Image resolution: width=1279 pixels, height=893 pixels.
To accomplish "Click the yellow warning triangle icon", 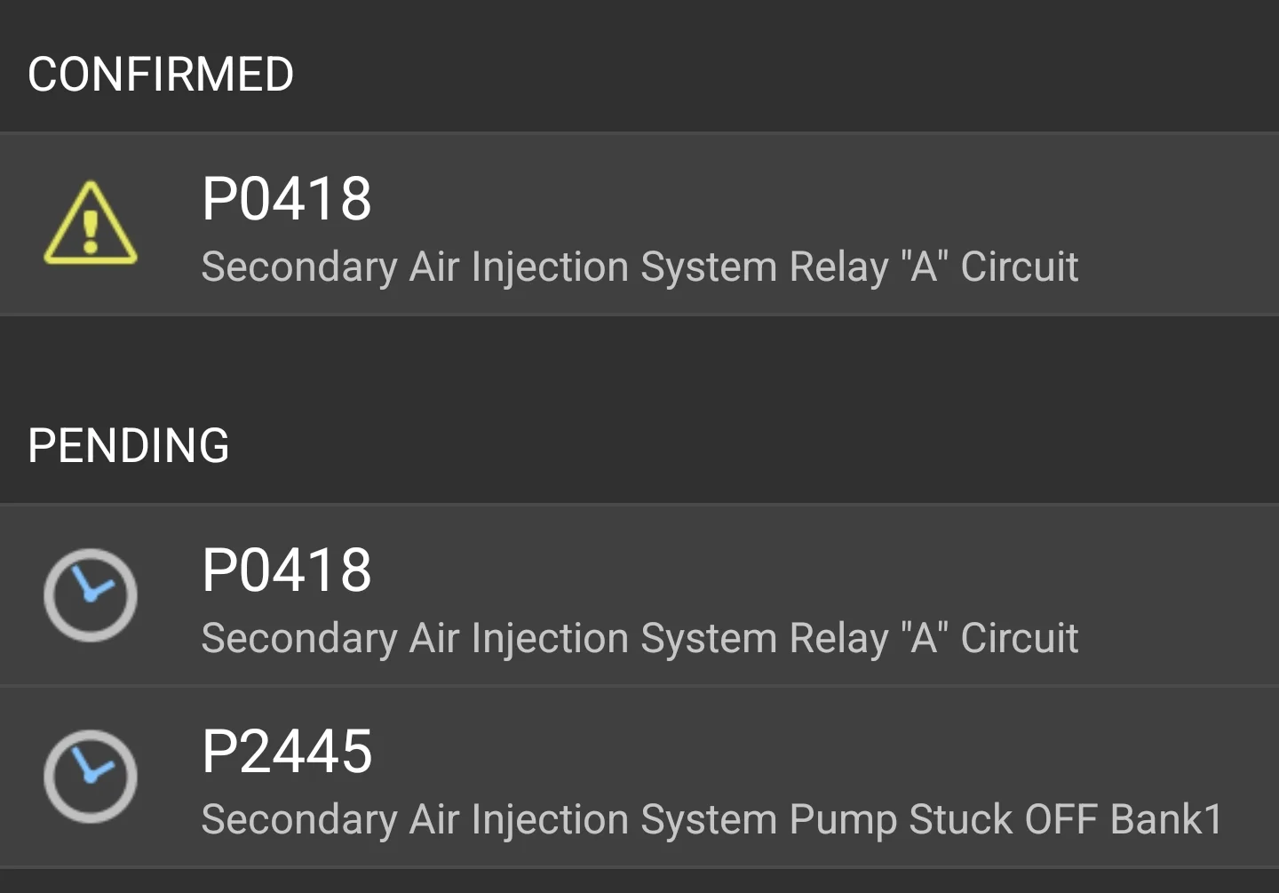I will (91, 224).
